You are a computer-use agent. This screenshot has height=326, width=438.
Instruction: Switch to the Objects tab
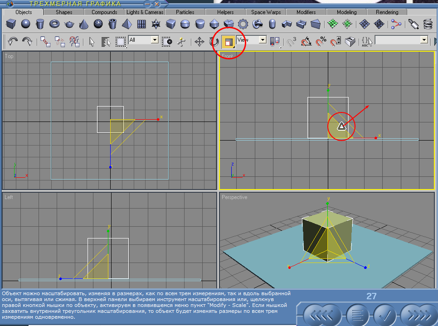point(24,12)
